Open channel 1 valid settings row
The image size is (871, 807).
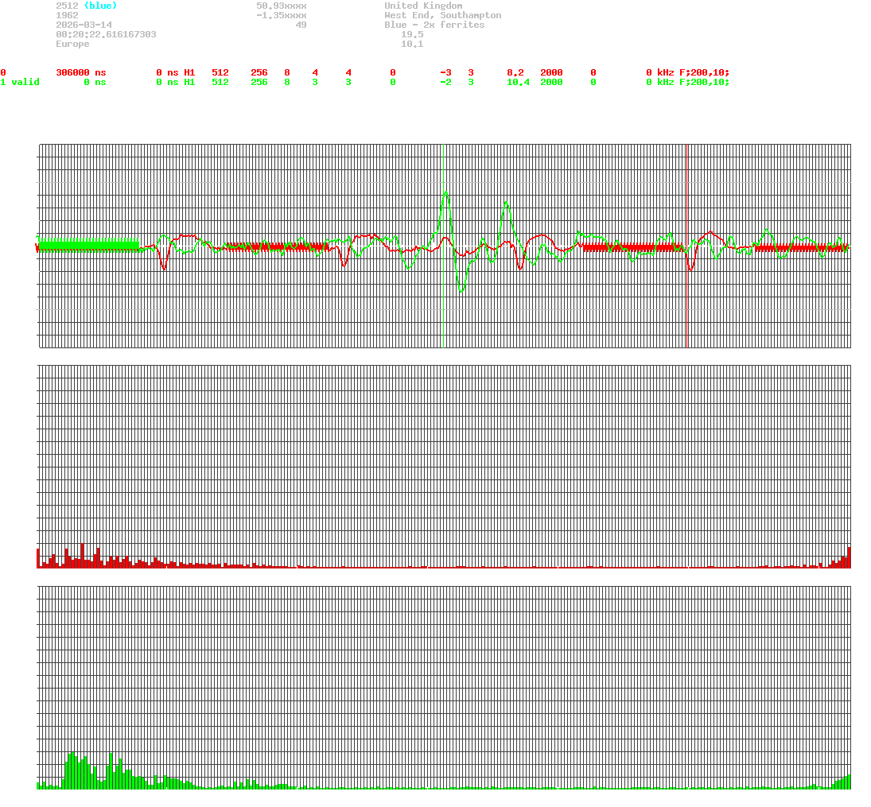(20, 82)
